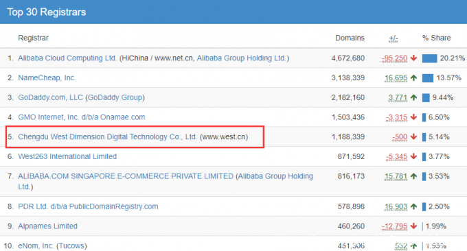The width and height of the screenshot is (467, 251).
Task: Click the 1.99% share value
Action: tap(436, 226)
